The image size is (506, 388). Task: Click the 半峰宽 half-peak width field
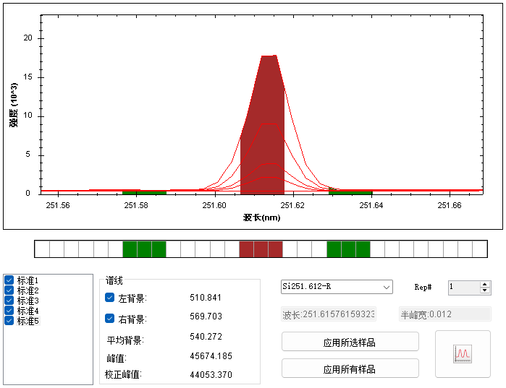pyautogui.click(x=445, y=314)
